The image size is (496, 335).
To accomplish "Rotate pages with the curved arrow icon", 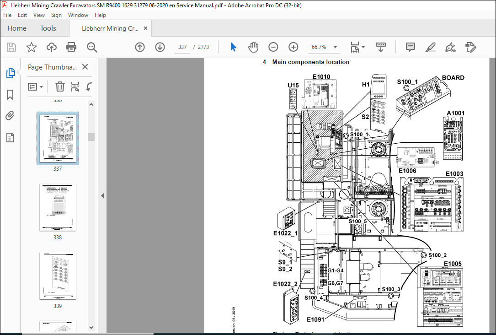I will [x=89, y=86].
